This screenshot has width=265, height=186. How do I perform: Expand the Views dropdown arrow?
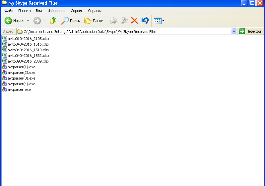click(x=163, y=21)
